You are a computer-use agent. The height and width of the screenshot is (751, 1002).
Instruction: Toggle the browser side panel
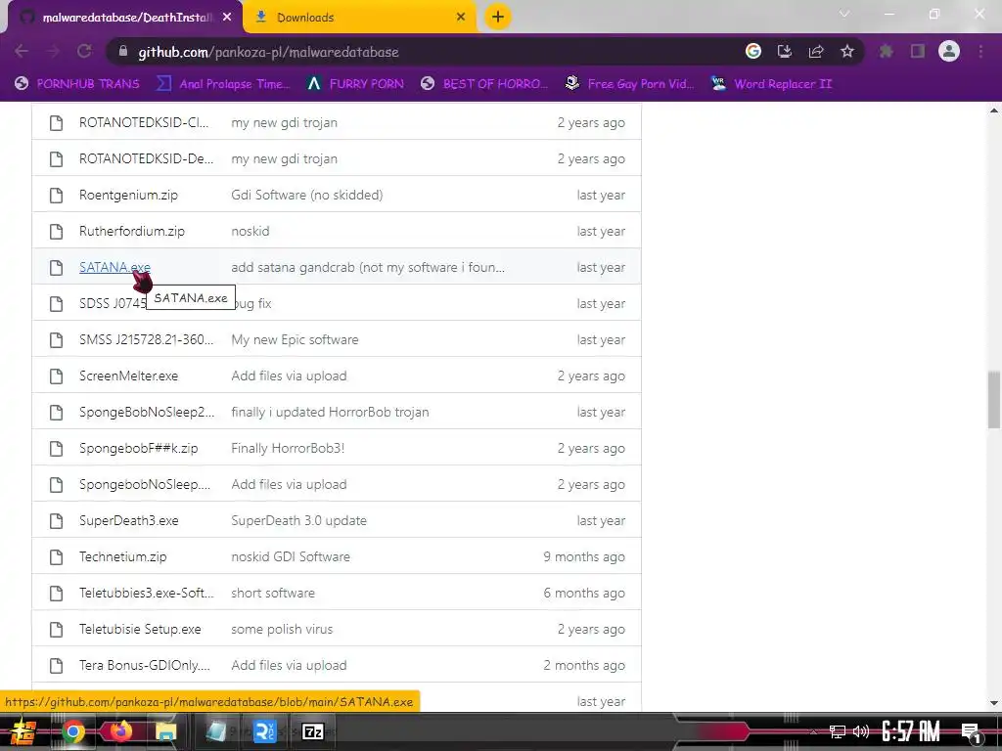[x=918, y=51]
